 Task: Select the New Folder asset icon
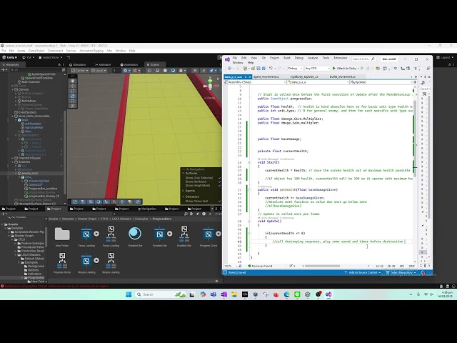pyautogui.click(x=62, y=234)
